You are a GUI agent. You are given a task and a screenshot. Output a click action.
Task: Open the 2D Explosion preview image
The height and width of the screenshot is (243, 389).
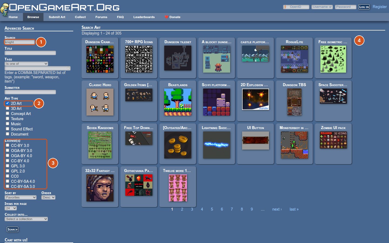pos(256,99)
